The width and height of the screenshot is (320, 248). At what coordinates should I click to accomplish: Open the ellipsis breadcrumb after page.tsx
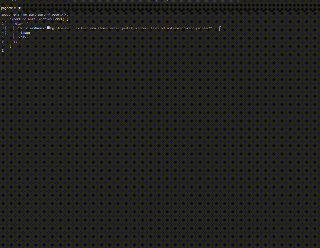(68, 15)
